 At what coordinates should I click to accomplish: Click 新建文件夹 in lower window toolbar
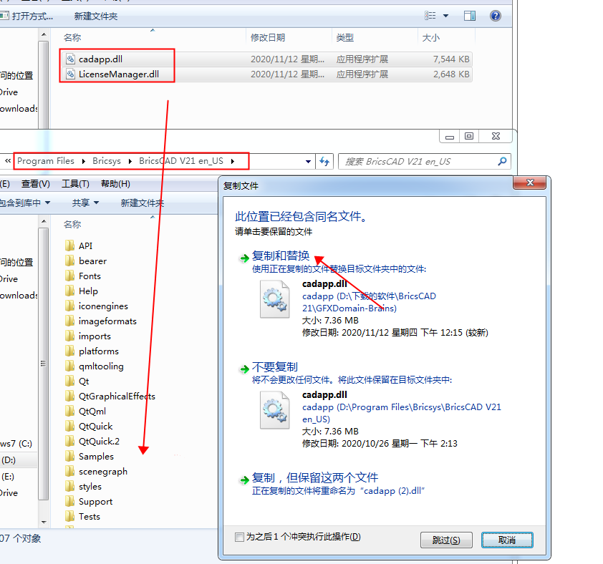pos(143,203)
